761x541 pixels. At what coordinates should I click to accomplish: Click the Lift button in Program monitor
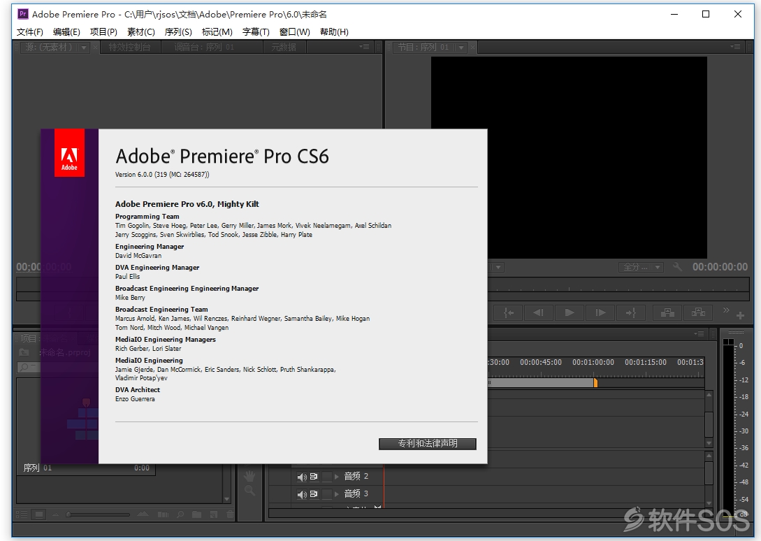[x=667, y=312]
